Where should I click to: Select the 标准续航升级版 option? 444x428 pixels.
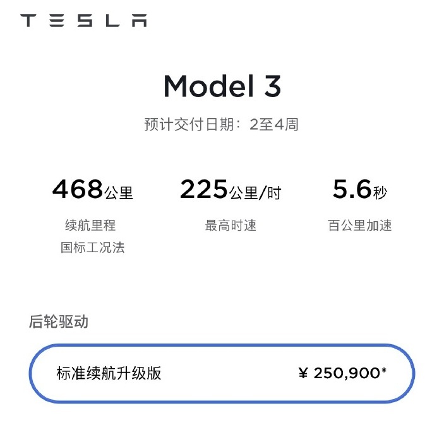(222, 373)
